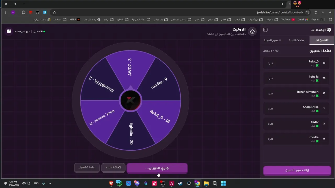Bookmark this page with the star icon
Viewport: 335px width, 188px height.
point(54,12)
